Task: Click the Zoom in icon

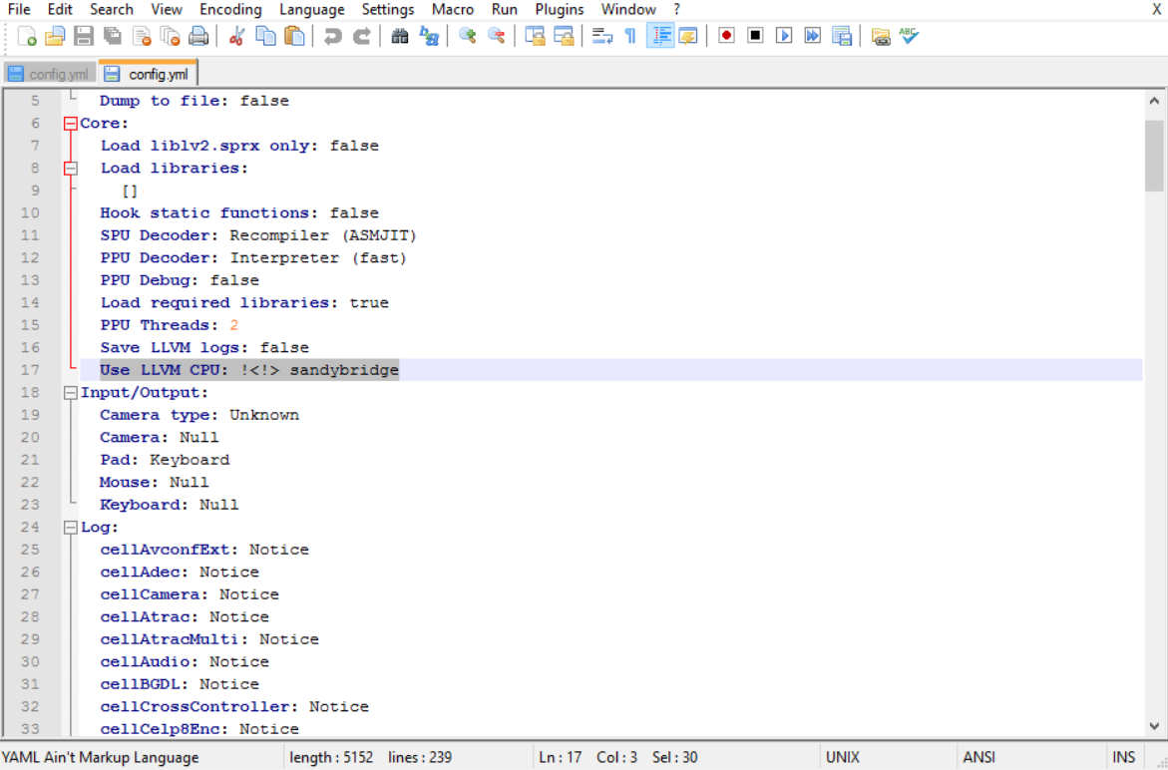Action: 467,36
